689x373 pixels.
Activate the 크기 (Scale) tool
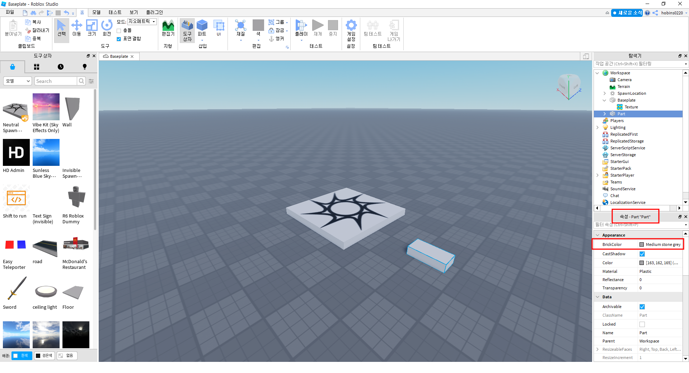(92, 29)
